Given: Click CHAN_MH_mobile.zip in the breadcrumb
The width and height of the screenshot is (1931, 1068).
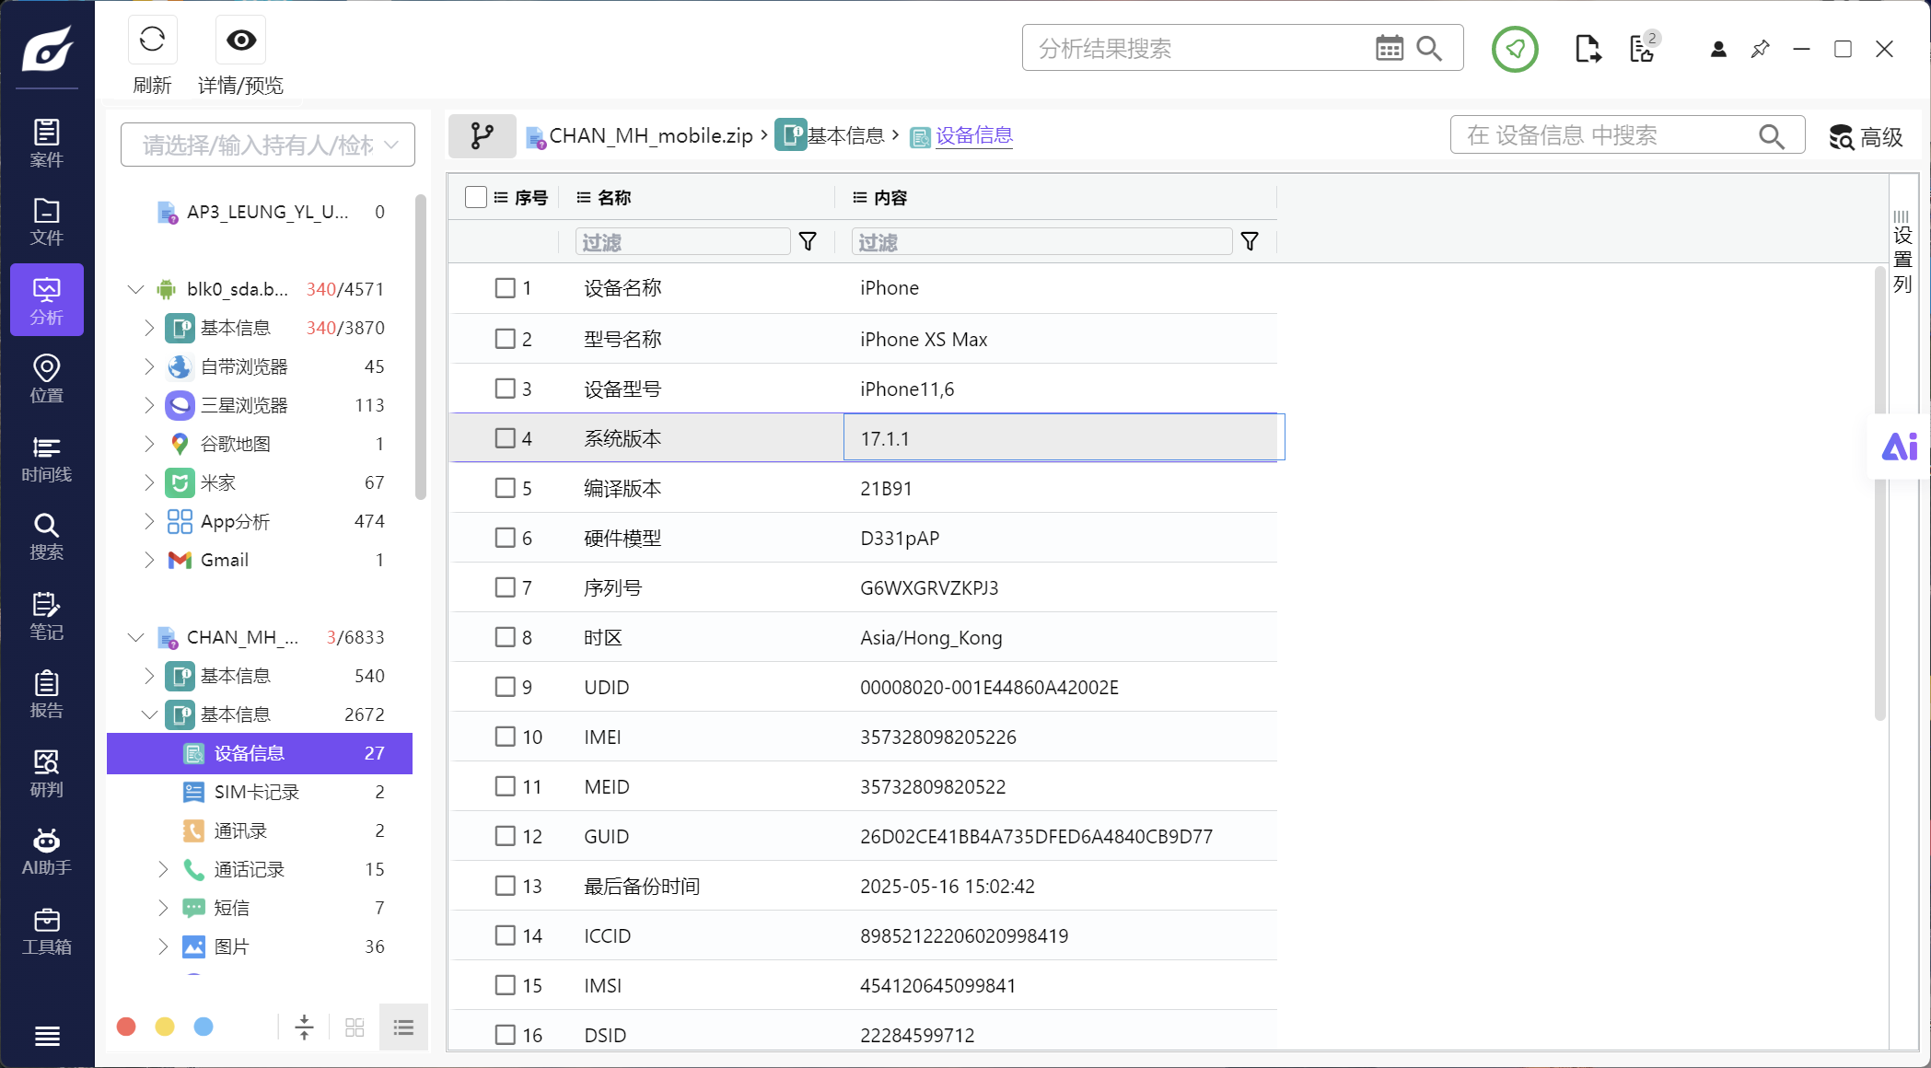Looking at the screenshot, I should click(x=651, y=136).
